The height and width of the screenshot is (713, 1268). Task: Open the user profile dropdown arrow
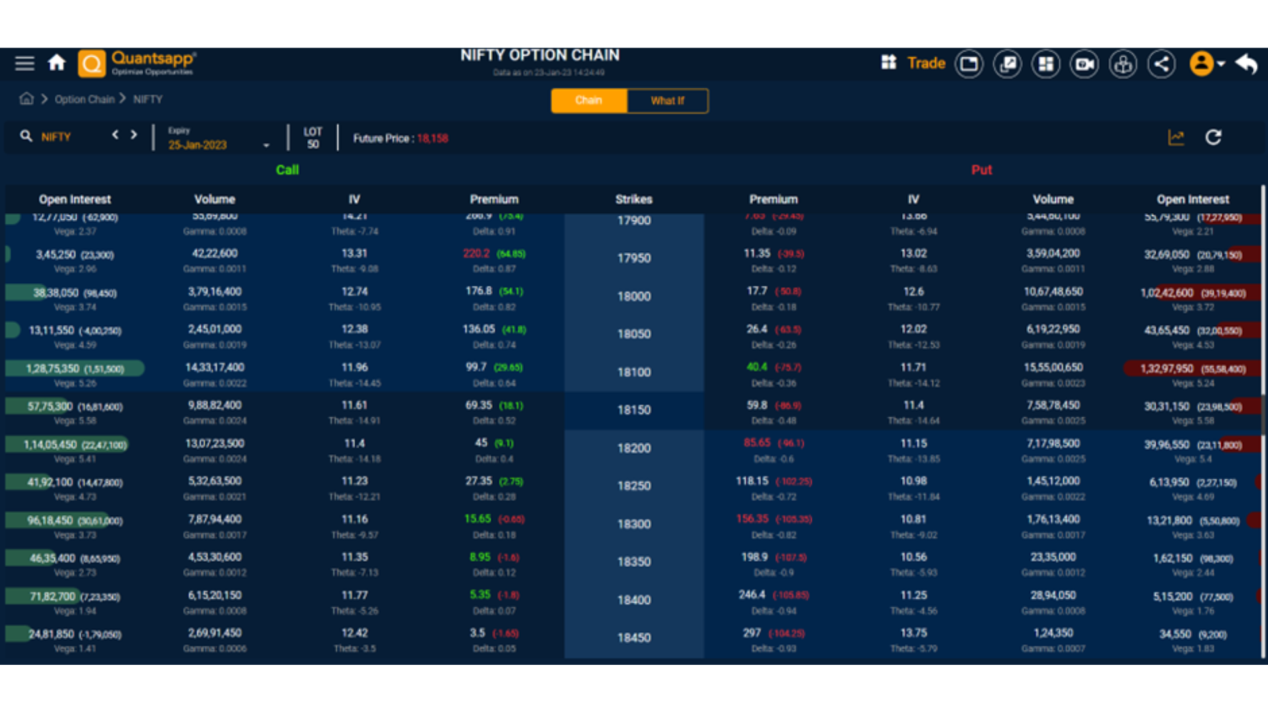(1221, 63)
